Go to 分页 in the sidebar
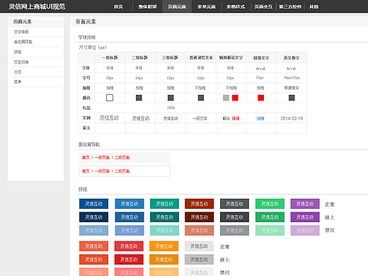The height and width of the screenshot is (276, 368). pyautogui.click(x=18, y=72)
